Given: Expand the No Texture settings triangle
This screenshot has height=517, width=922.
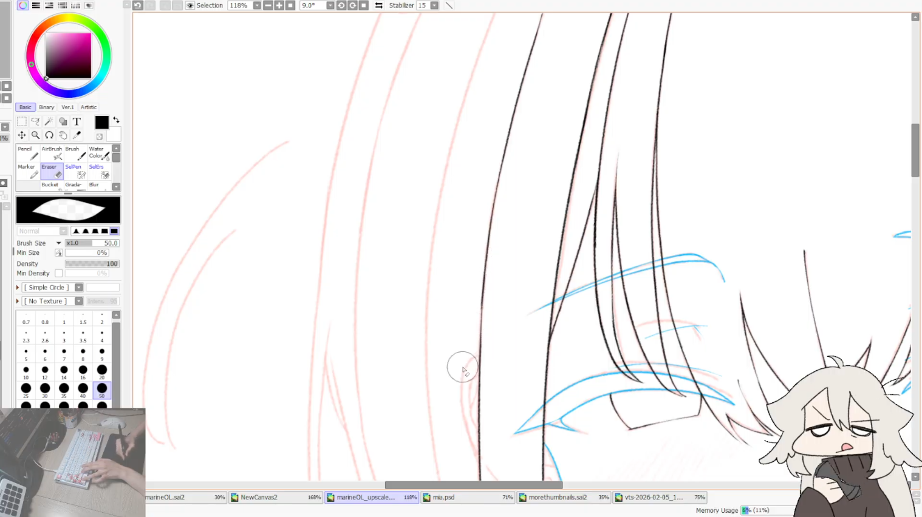Looking at the screenshot, I should pyautogui.click(x=18, y=302).
